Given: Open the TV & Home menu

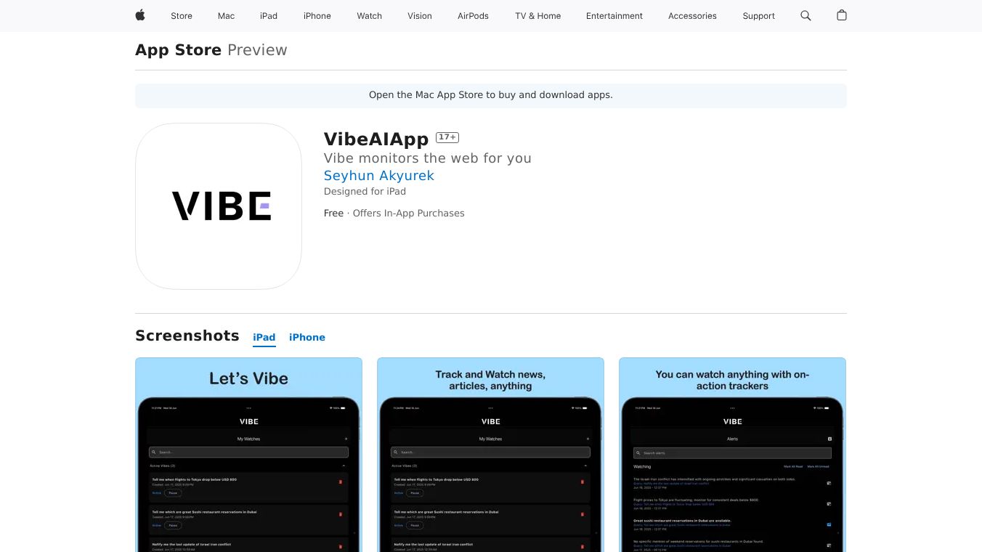Looking at the screenshot, I should click(538, 16).
